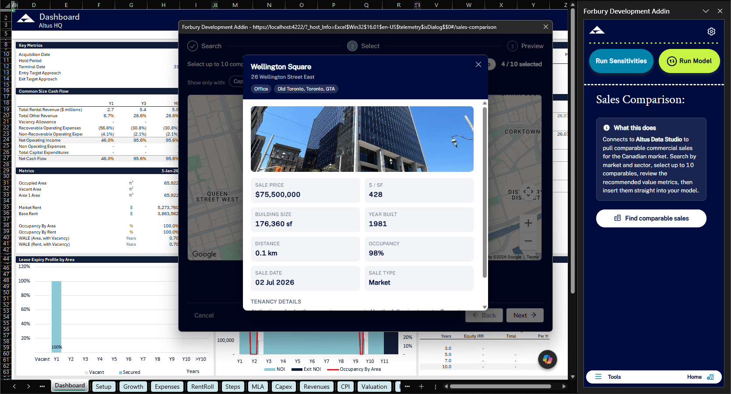This screenshot has width=731, height=394.
Task: Click the Occupancy 98% card
Action: [x=419, y=249]
